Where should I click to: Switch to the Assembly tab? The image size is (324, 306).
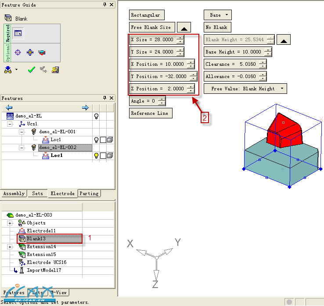(14, 193)
